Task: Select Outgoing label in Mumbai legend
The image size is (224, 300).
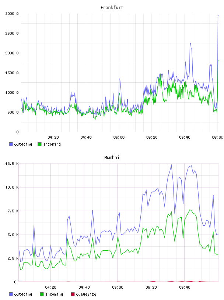Action: pyautogui.click(x=23, y=294)
